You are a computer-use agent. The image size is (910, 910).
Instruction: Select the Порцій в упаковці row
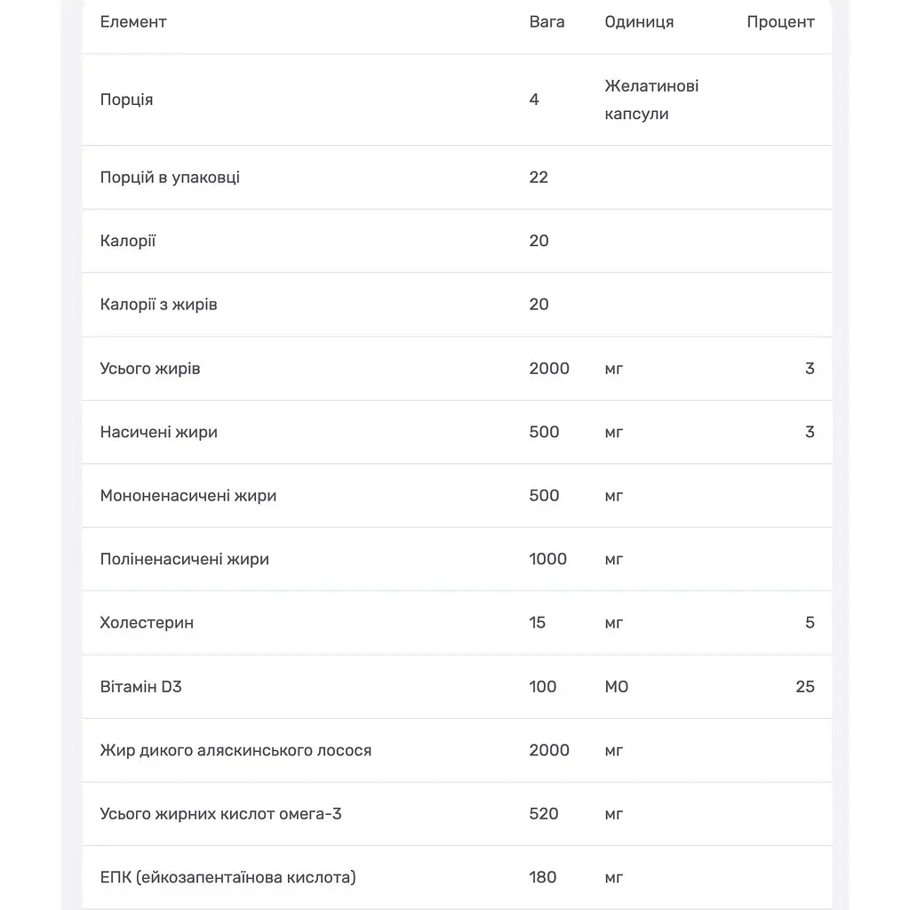(x=457, y=178)
